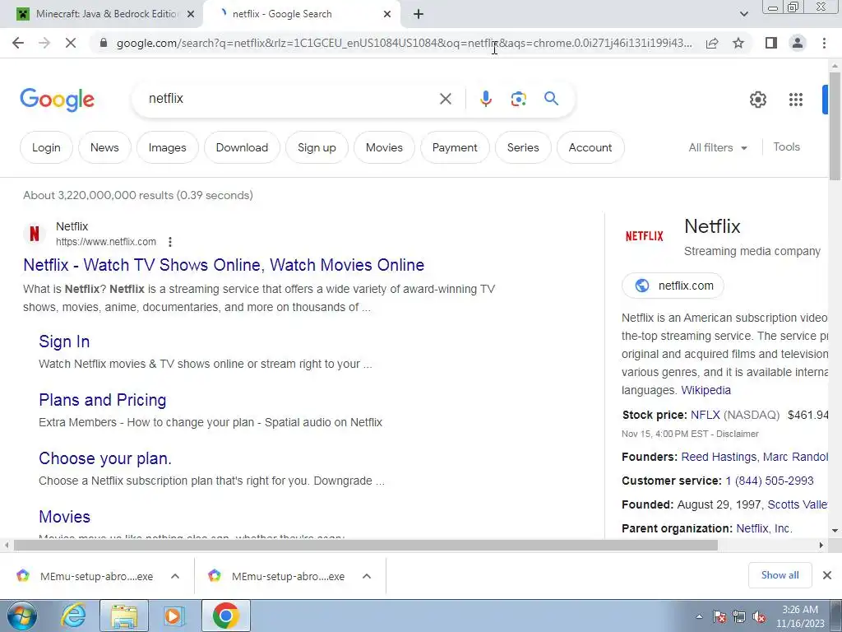Select the Payment filter chip
The height and width of the screenshot is (632, 842).
pyautogui.click(x=454, y=147)
